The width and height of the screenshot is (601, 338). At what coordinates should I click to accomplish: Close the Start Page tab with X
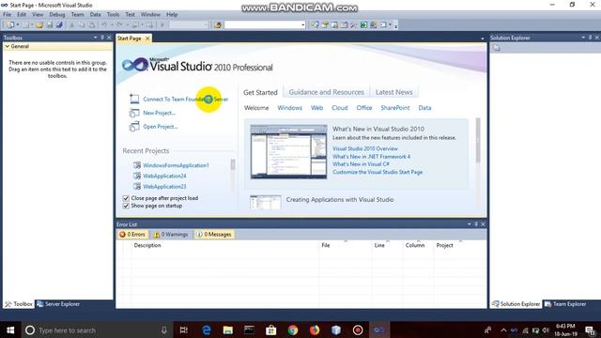(147, 38)
